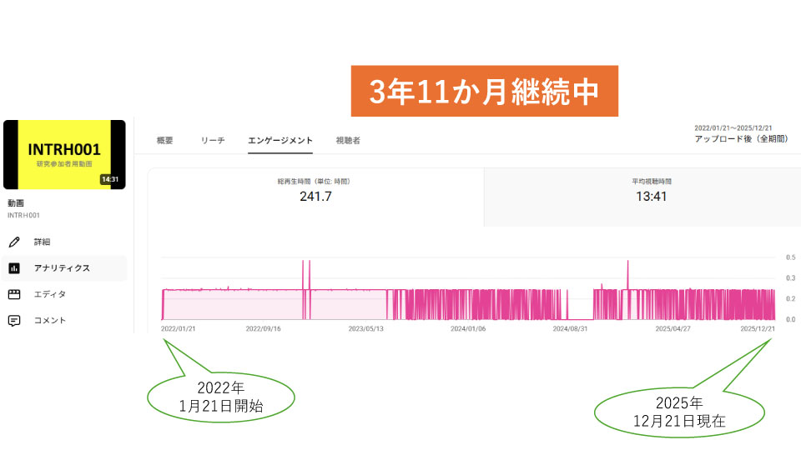Click the INTRH001 title text under 動画

[23, 215]
